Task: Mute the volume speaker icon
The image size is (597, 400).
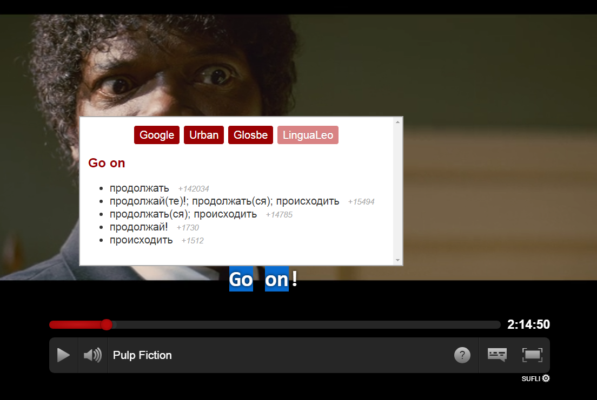Action: click(93, 355)
